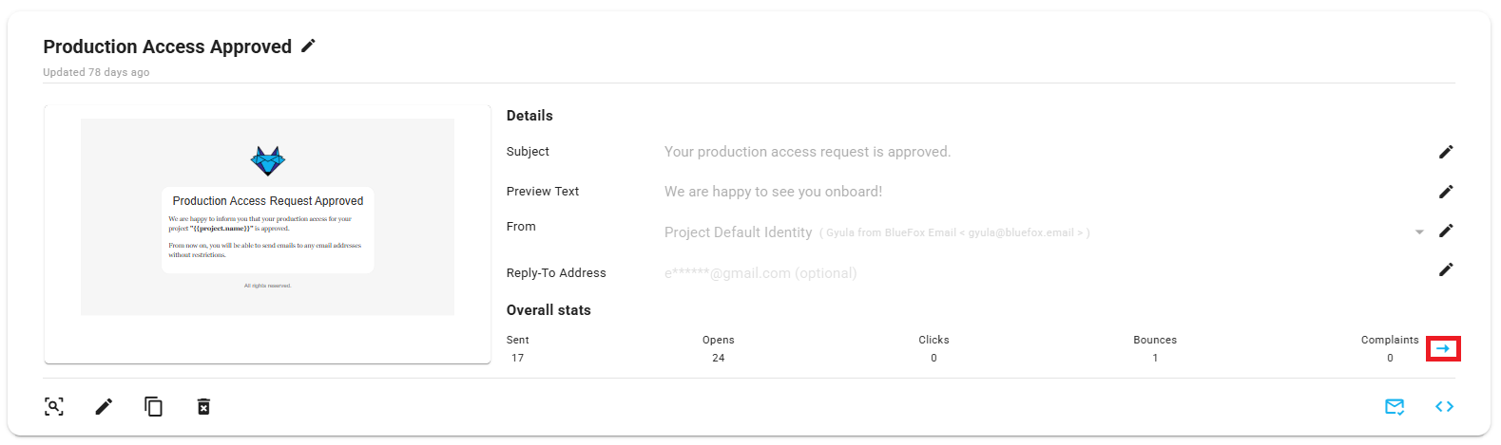The height and width of the screenshot is (445, 1501).
Task: Open the code brackets icon
Action: coord(1444,407)
